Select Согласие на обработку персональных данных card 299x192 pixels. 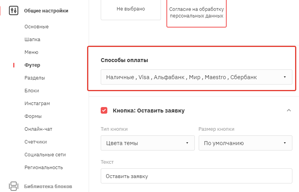coord(196,12)
